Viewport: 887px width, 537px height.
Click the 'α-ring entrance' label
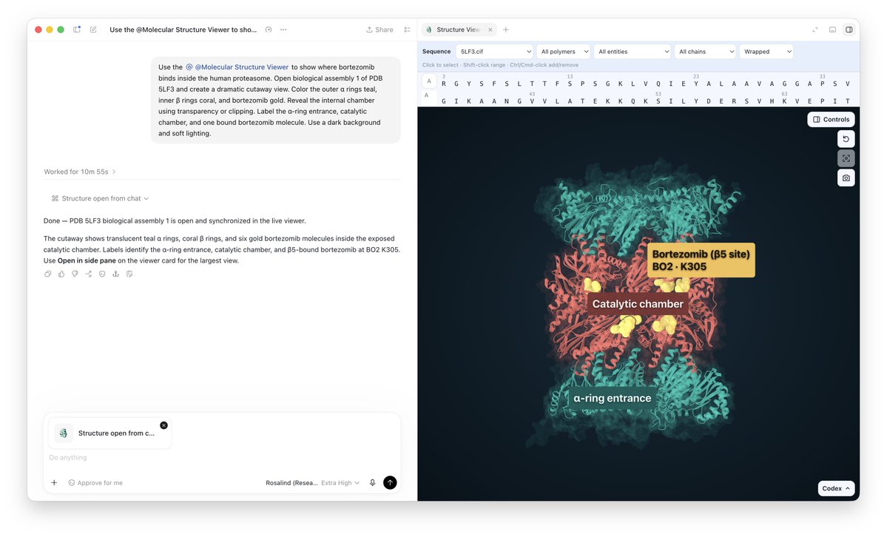click(612, 399)
